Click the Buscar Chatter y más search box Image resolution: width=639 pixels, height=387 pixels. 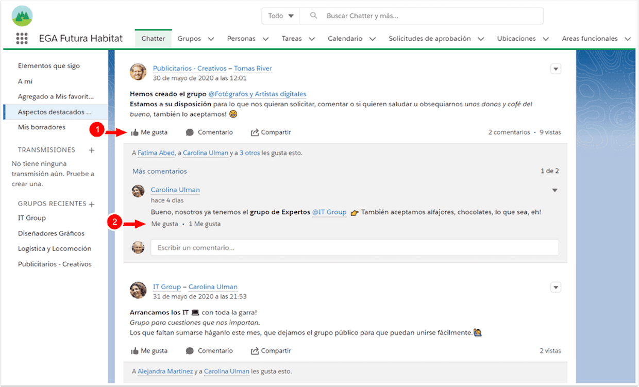421,16
